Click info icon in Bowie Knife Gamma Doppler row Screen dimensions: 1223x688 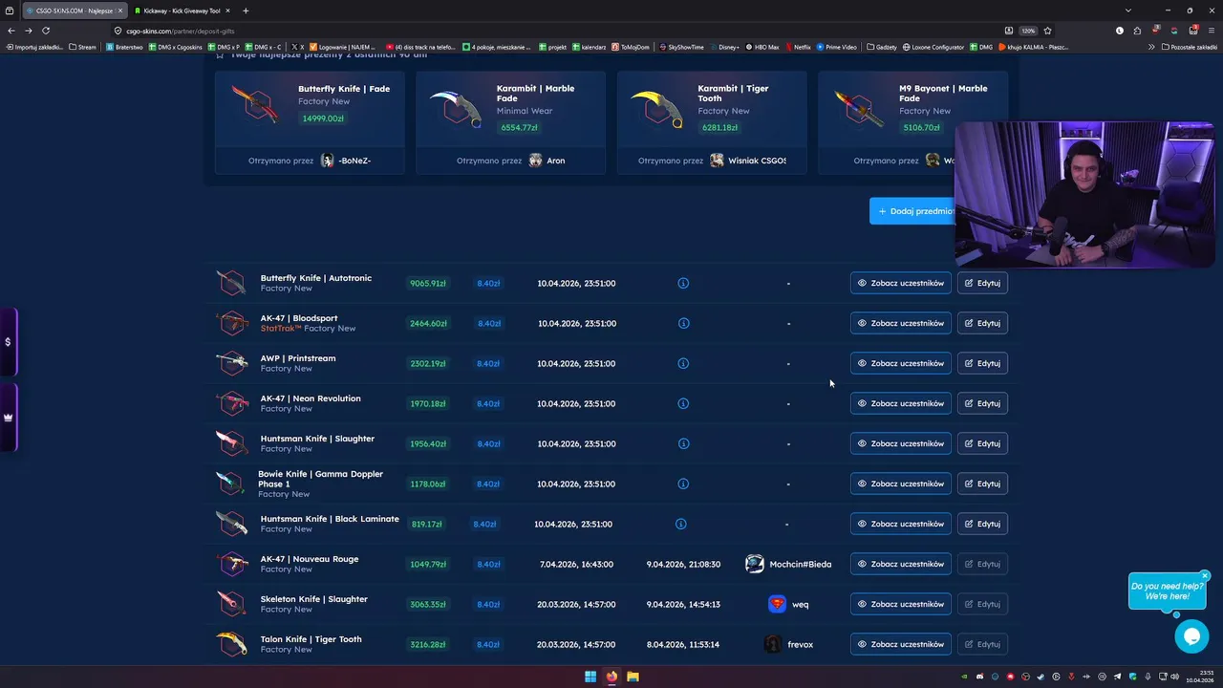[x=683, y=484]
